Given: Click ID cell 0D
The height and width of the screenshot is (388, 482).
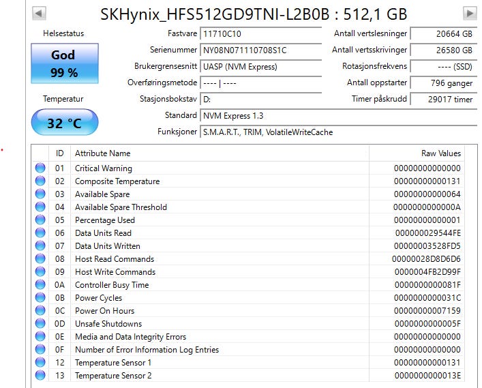Looking at the screenshot, I should pos(59,324).
